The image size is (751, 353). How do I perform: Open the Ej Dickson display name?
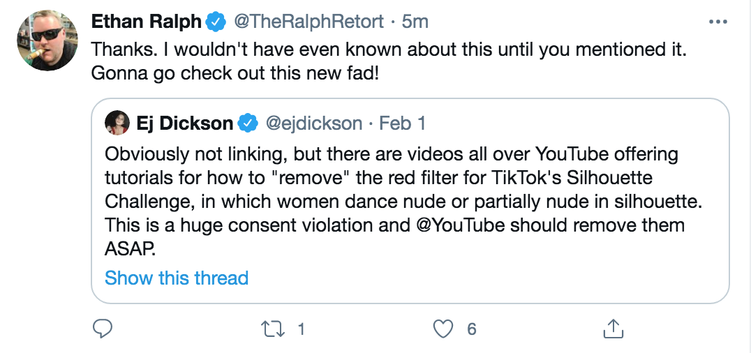(x=184, y=123)
